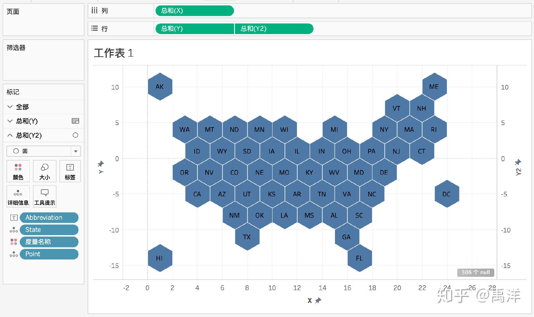The image size is (534, 317).
Task: Select the OH hexagon
Action: [347, 151]
